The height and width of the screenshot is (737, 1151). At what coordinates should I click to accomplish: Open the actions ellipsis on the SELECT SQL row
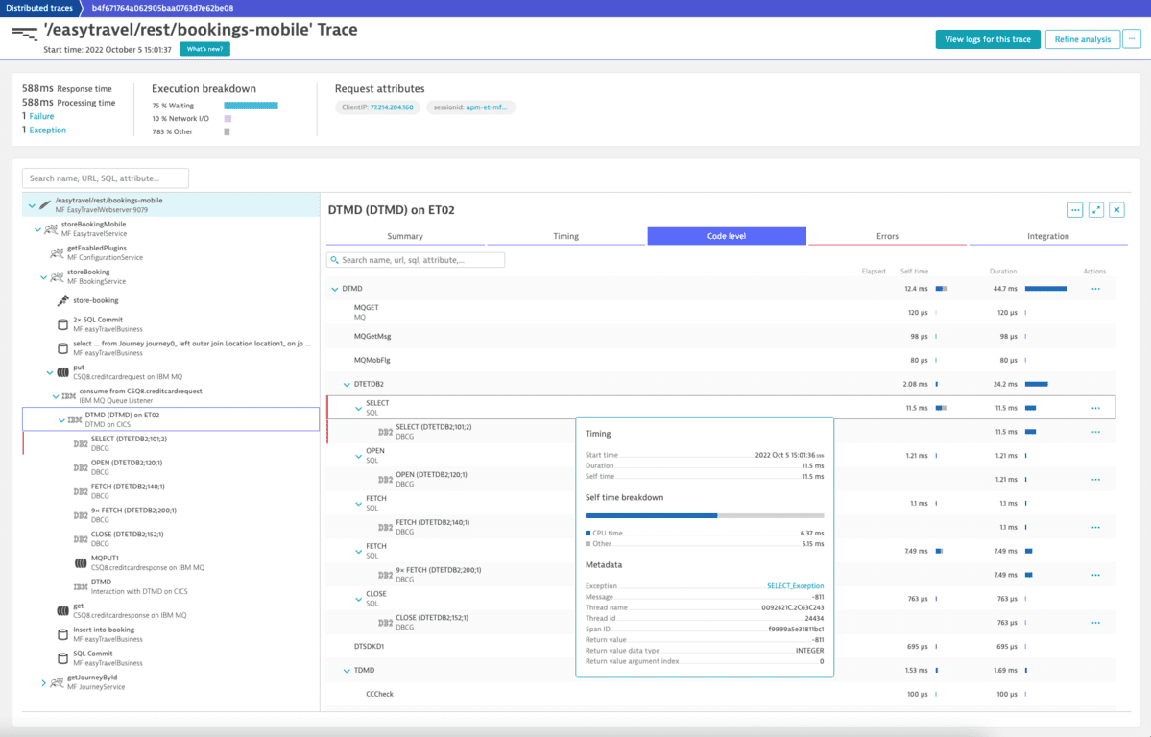1095,406
